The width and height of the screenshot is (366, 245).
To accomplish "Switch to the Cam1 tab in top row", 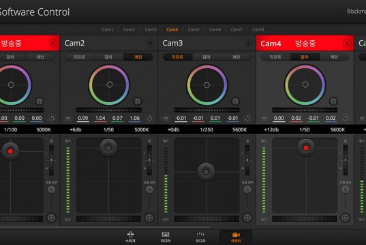I will click(108, 30).
